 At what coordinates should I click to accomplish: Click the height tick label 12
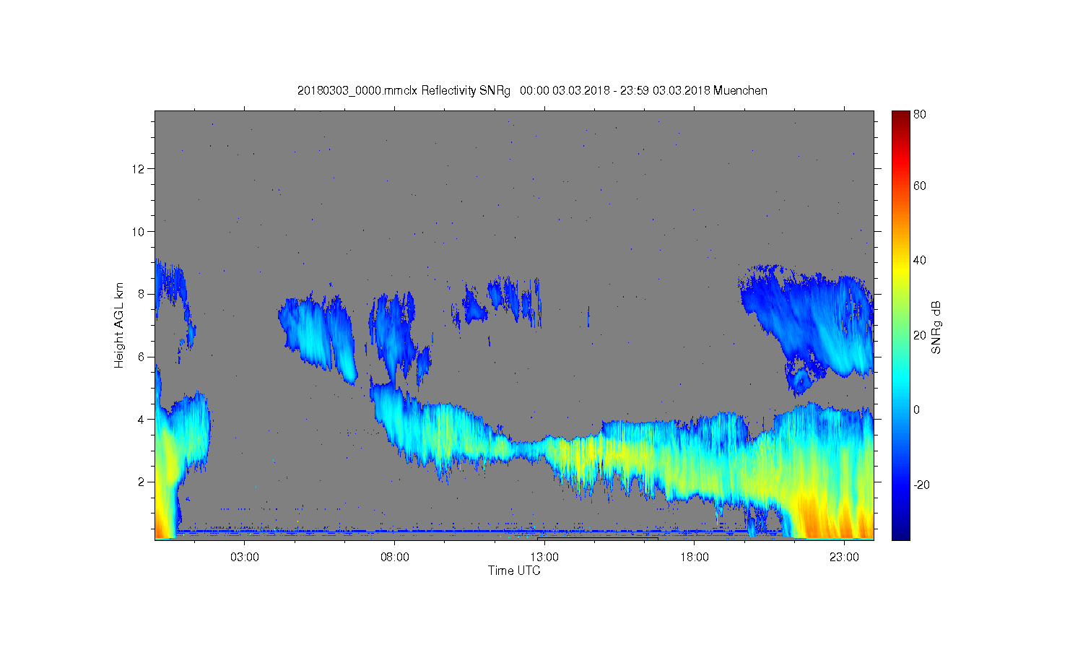pos(139,169)
